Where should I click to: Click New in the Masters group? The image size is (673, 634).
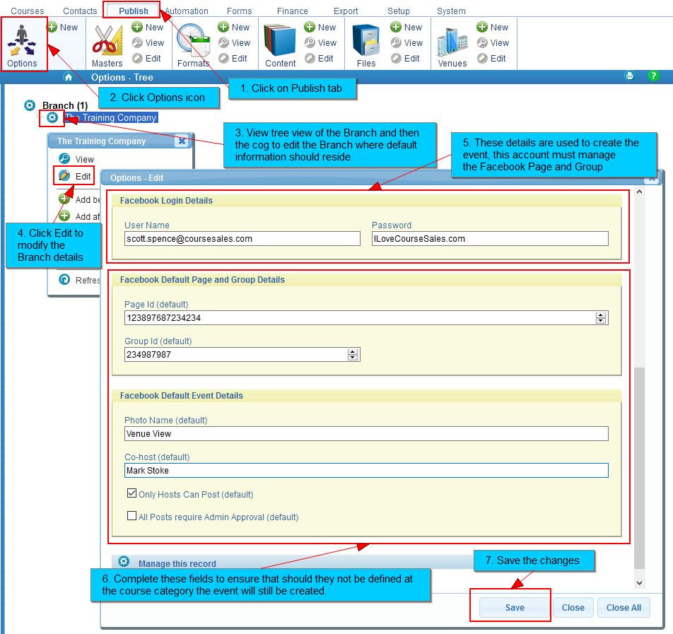point(148,27)
